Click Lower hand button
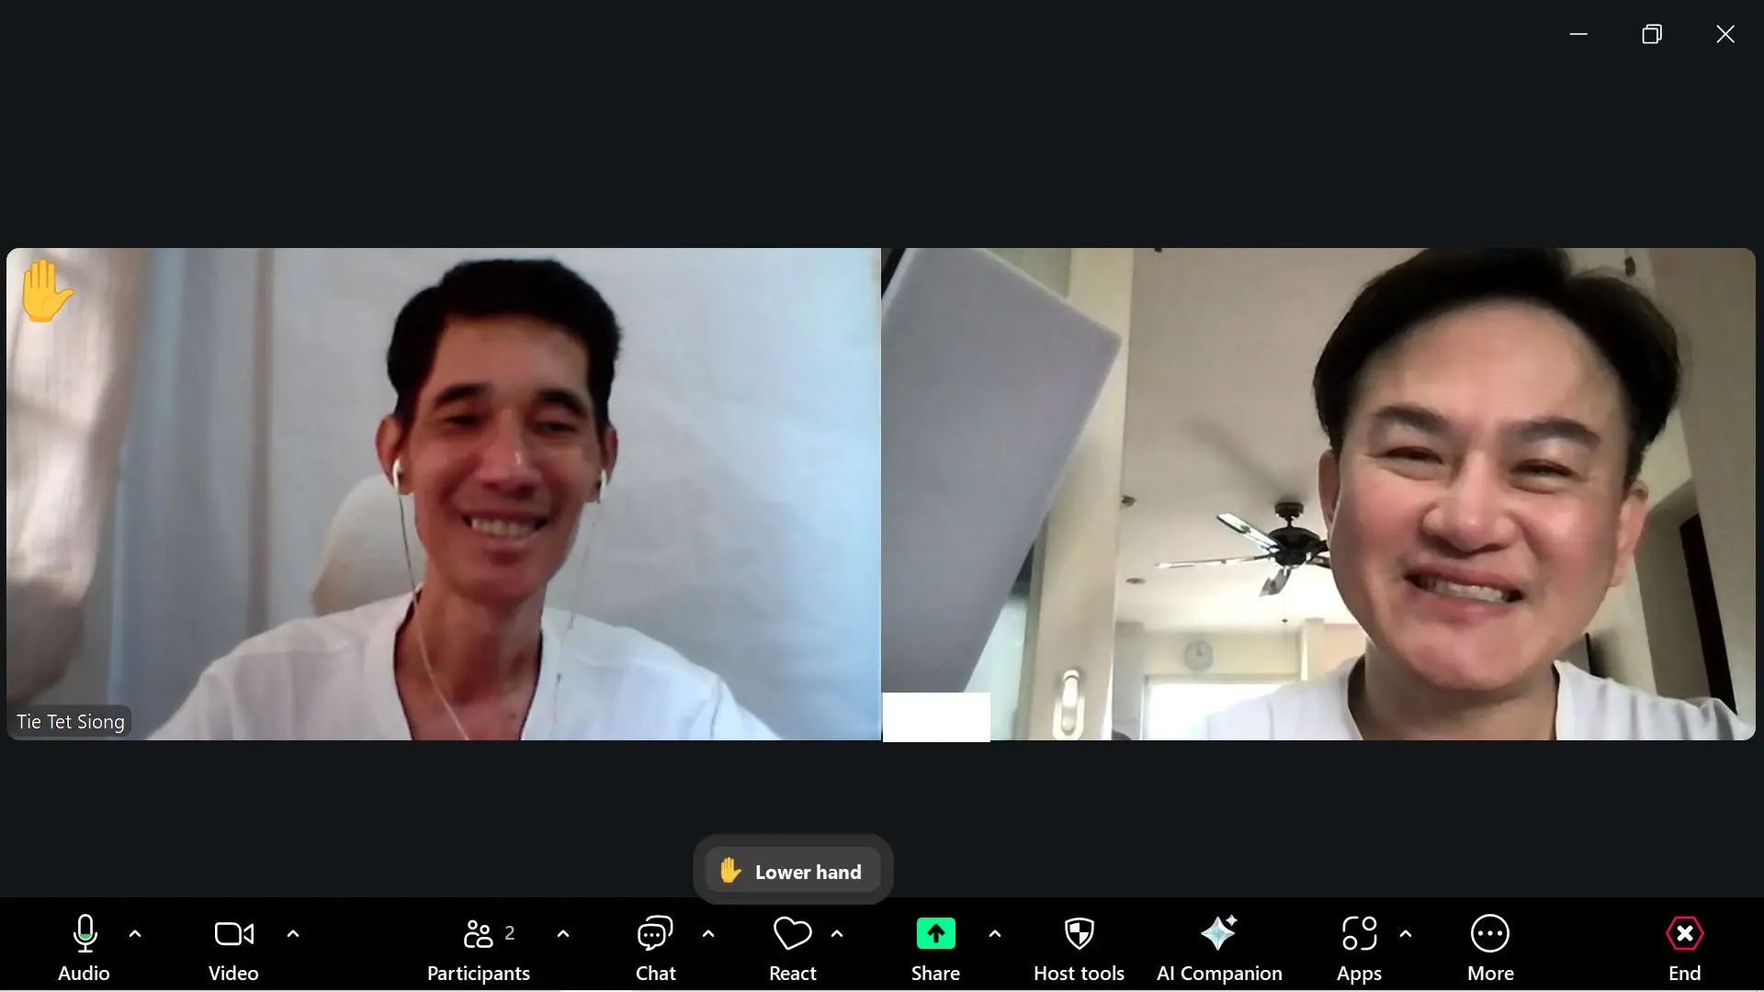This screenshot has height=992, width=1764. point(792,871)
